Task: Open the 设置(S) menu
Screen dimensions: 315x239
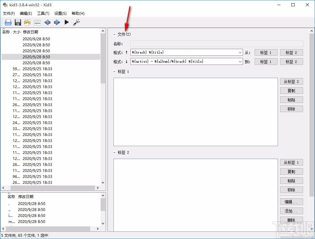Action: coord(60,14)
